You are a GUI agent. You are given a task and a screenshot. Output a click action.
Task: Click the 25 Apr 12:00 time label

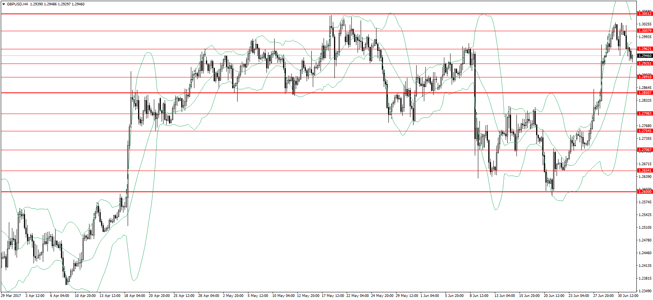coord(184,296)
